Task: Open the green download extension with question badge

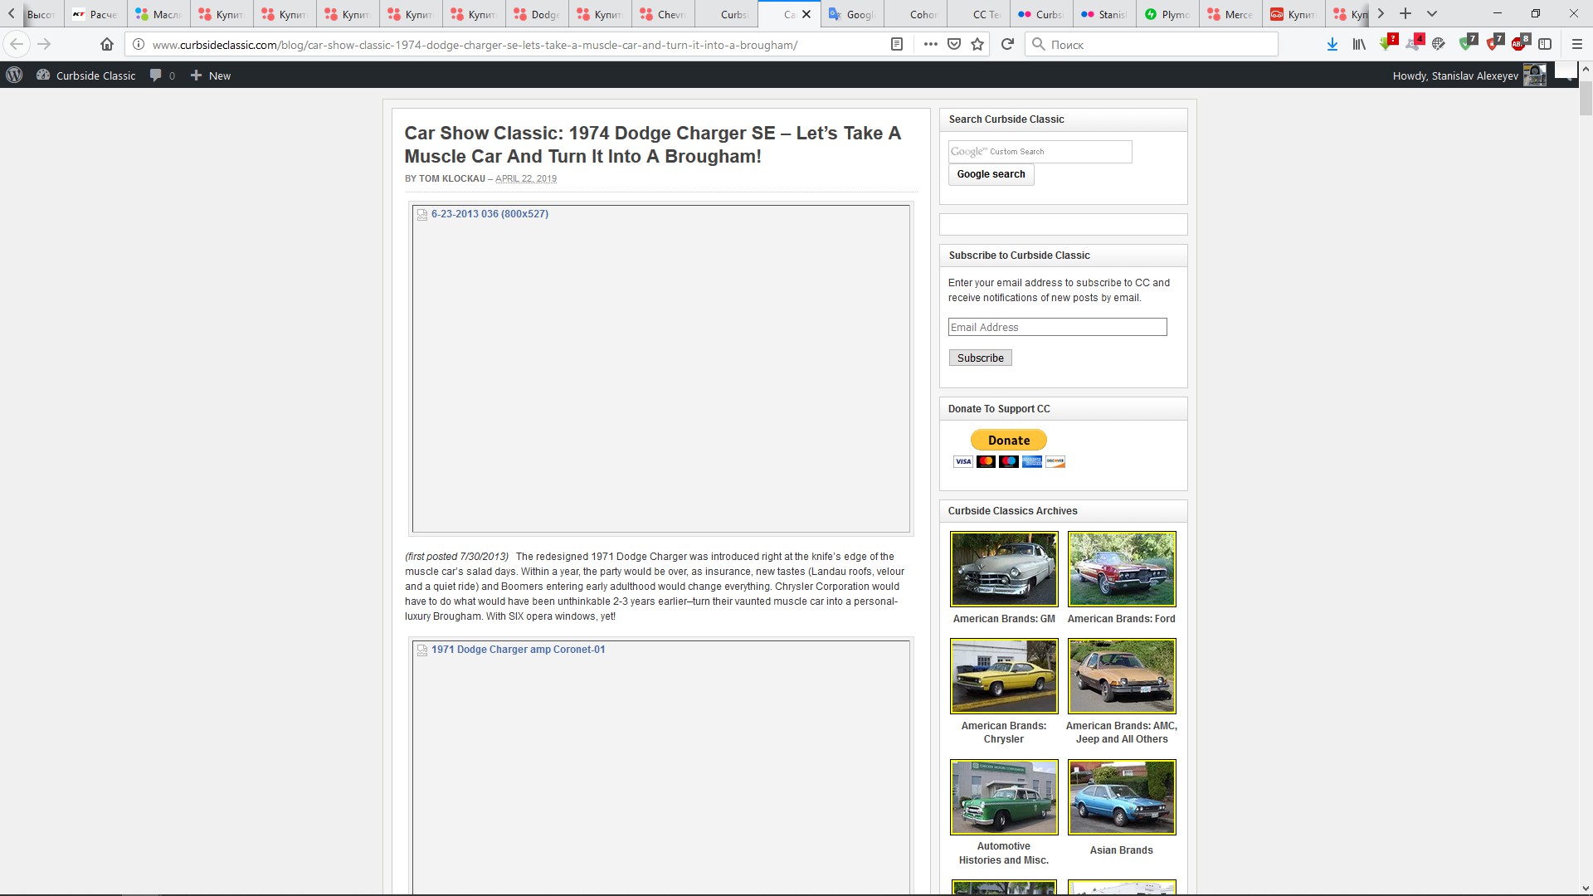Action: coord(1386,43)
